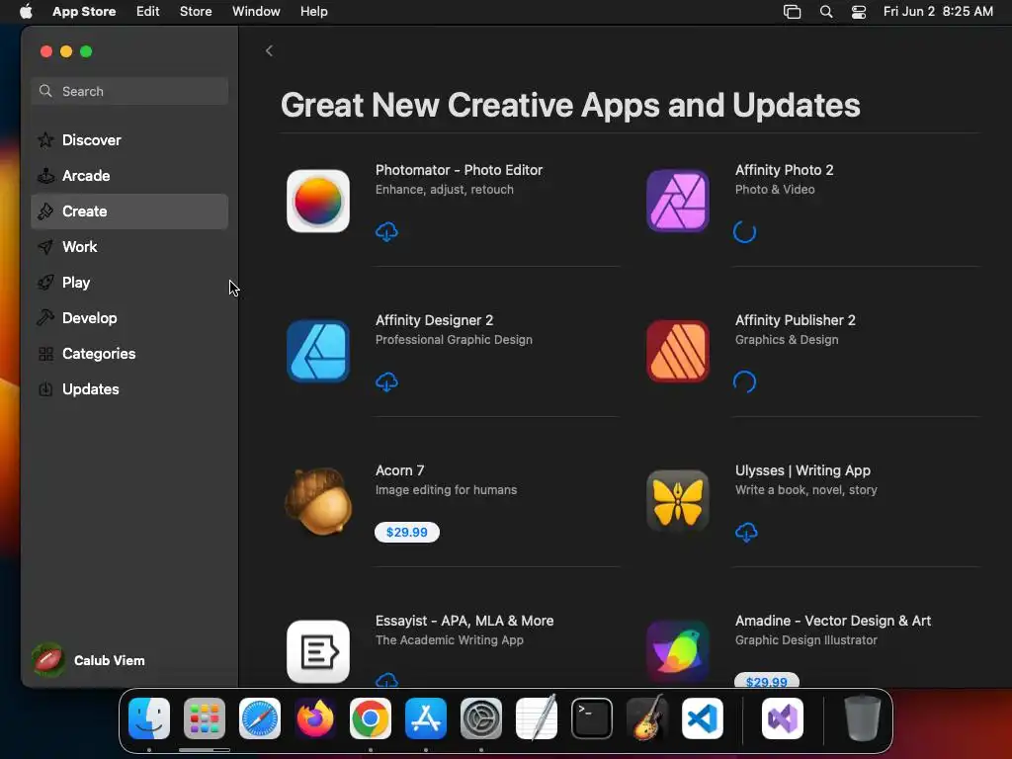Open Finder from the Dock
The image size is (1012, 759).
pyautogui.click(x=149, y=718)
